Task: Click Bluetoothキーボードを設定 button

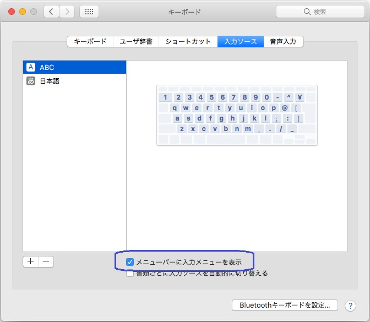Action: (285, 305)
